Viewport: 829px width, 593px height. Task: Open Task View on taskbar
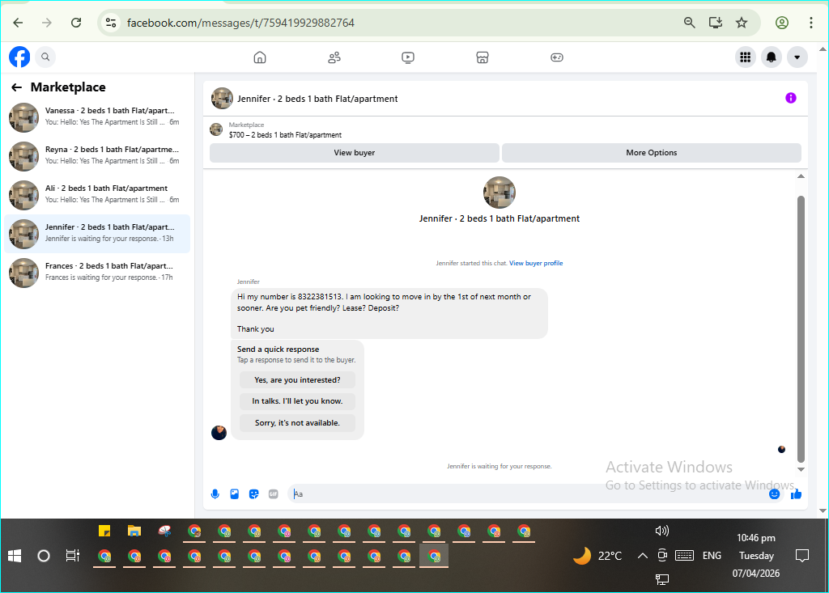tap(72, 556)
